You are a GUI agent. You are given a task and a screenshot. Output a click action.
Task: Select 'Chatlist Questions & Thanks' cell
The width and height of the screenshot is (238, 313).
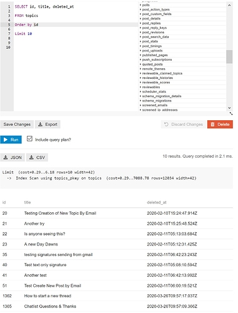click(x=50, y=306)
